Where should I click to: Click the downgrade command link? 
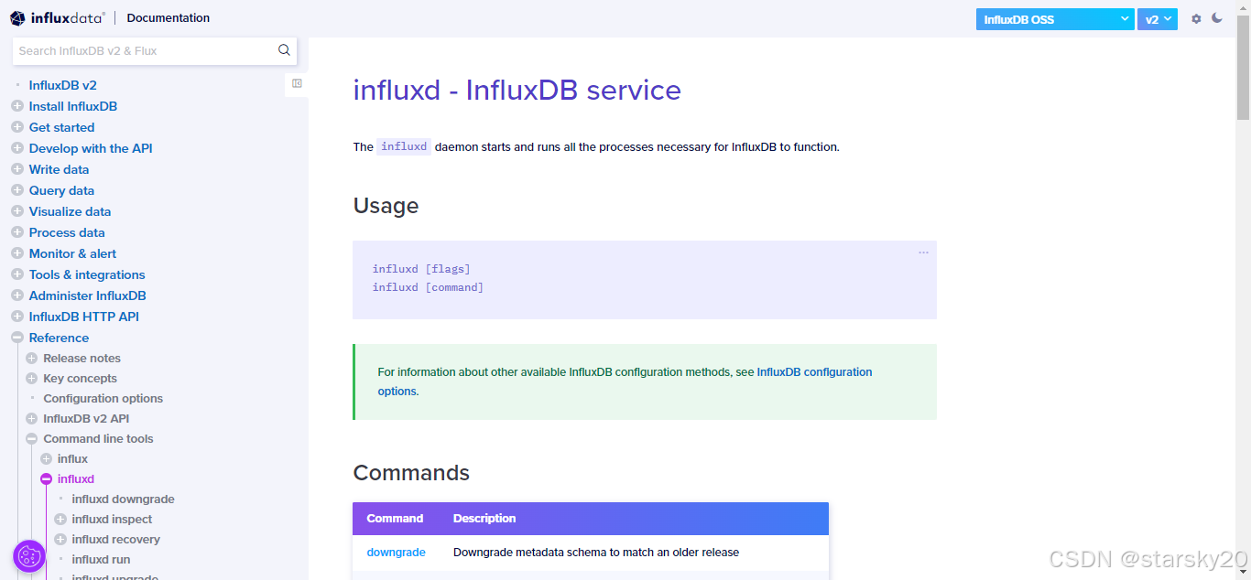396,552
